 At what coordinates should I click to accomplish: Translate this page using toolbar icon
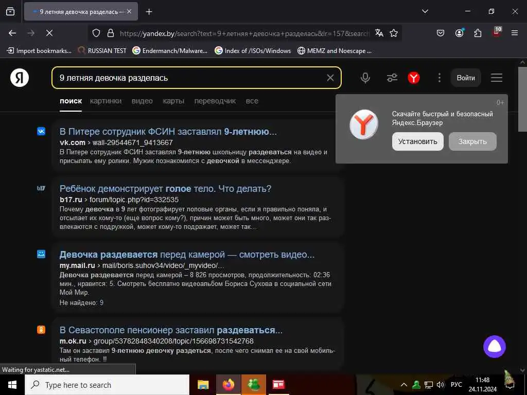pos(379,33)
